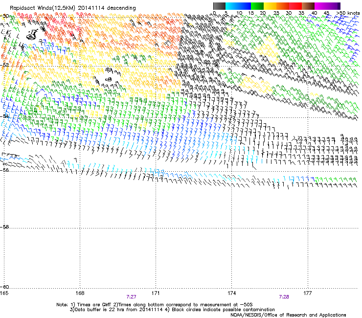Click the '>50 knots' legend label
362x318 pixels.
point(348,13)
